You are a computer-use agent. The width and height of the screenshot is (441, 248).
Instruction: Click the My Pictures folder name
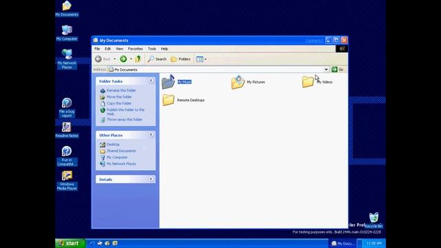pos(256,82)
